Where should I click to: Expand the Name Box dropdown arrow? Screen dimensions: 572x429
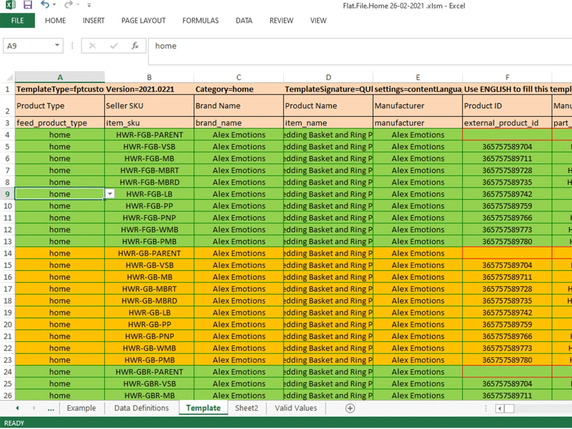57,45
